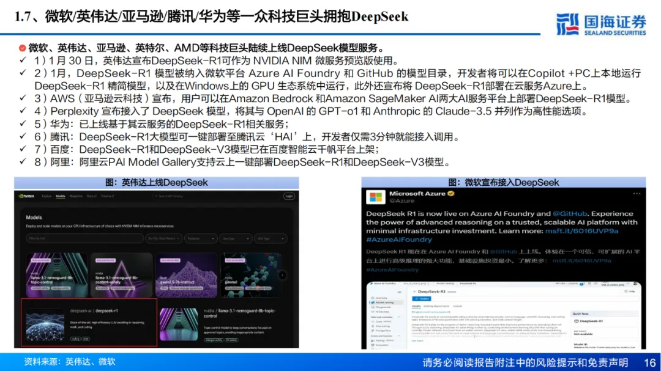Click the Login button on NVIDIA page
This screenshot has width=661, height=371.
pyautogui.click(x=289, y=196)
